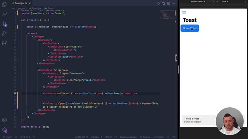Click the open changes icon in editor toolbar

[x=164, y=3]
